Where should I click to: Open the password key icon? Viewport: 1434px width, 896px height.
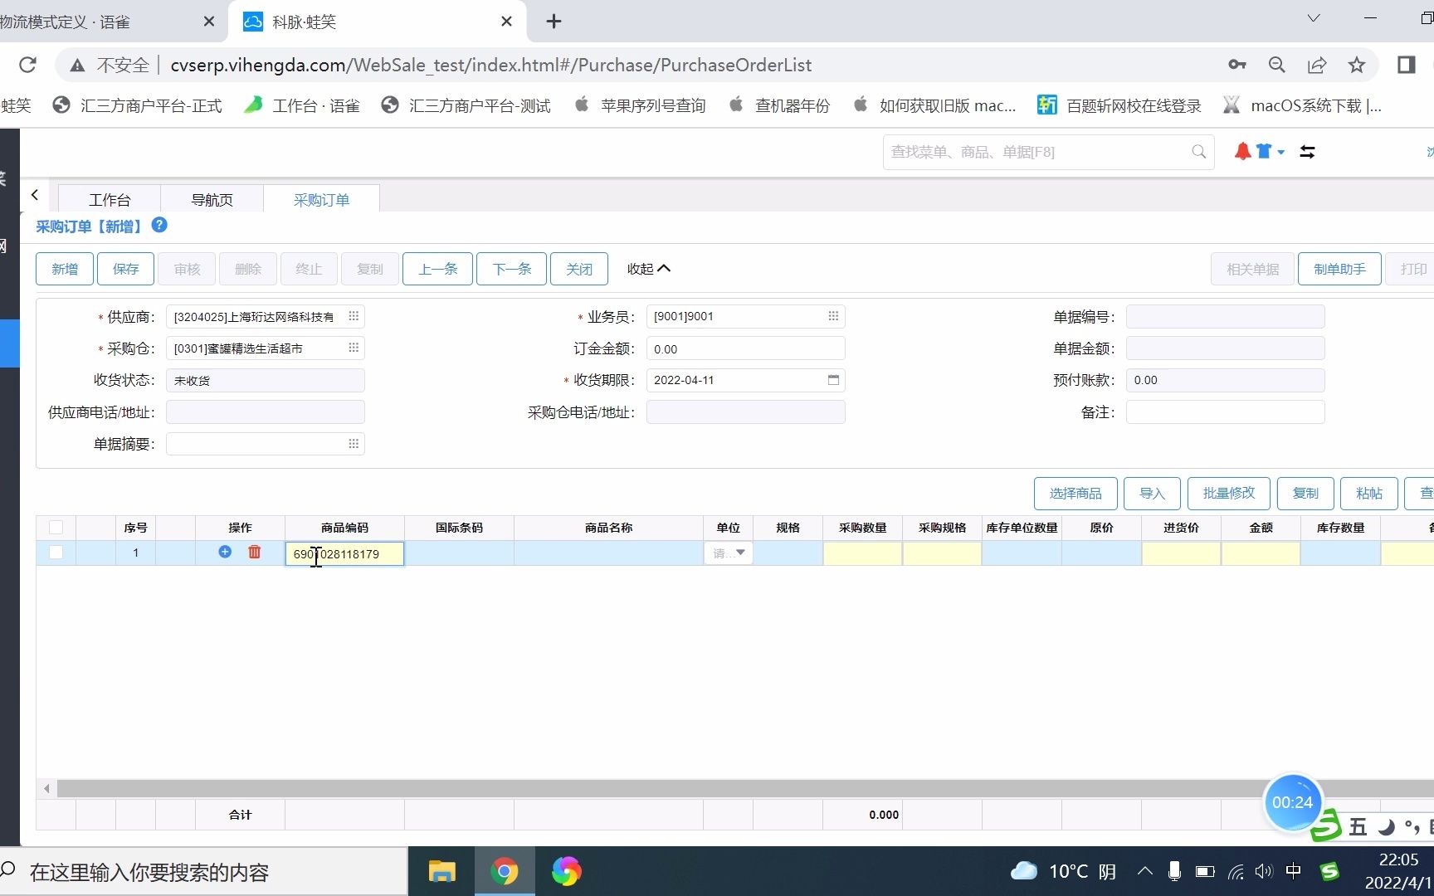point(1237,65)
